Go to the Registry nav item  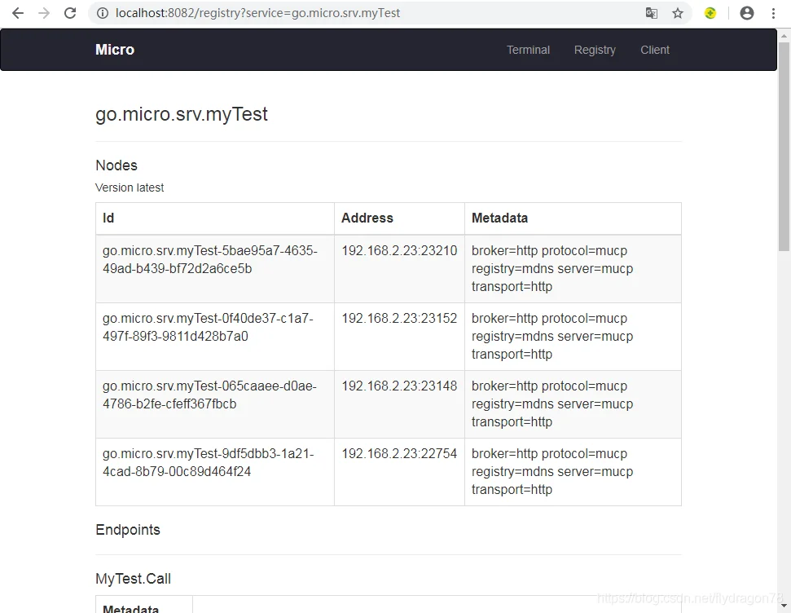click(595, 50)
